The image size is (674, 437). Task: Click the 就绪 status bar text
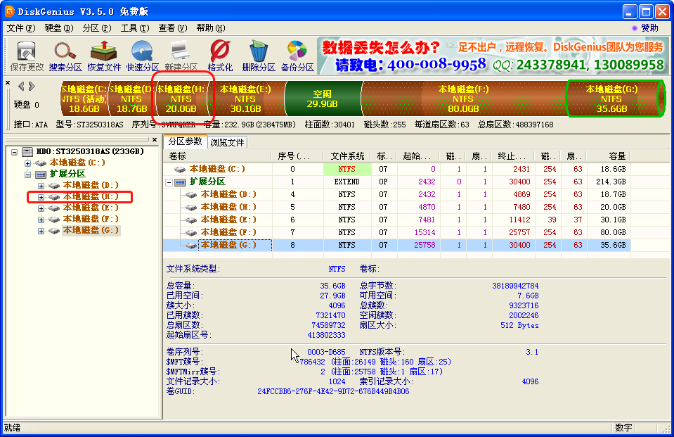tap(13, 428)
